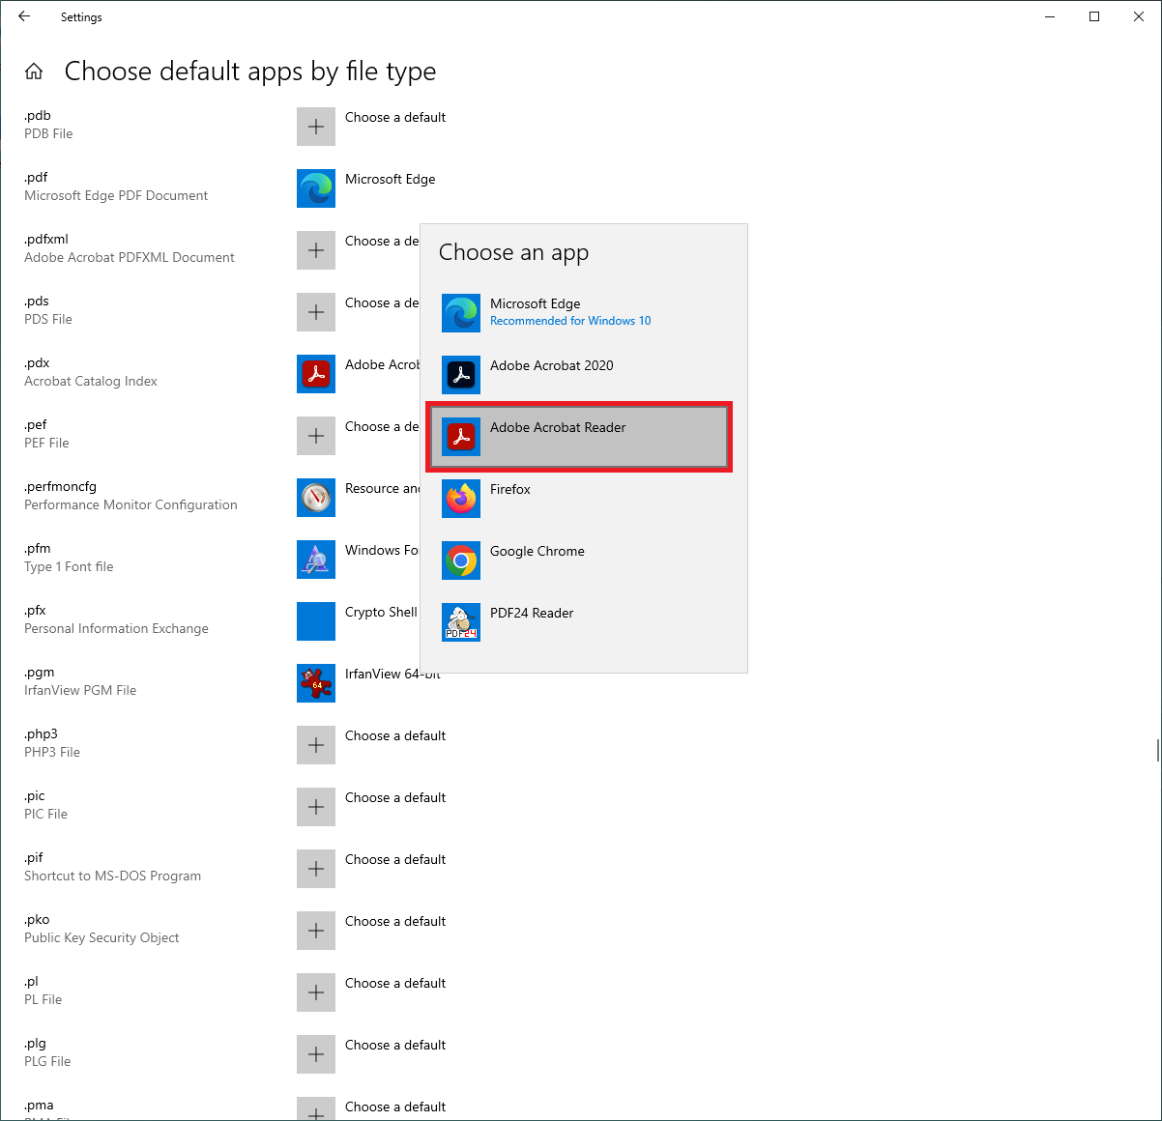The width and height of the screenshot is (1162, 1121).
Task: Choose a default for .pic files
Action: coord(316,807)
